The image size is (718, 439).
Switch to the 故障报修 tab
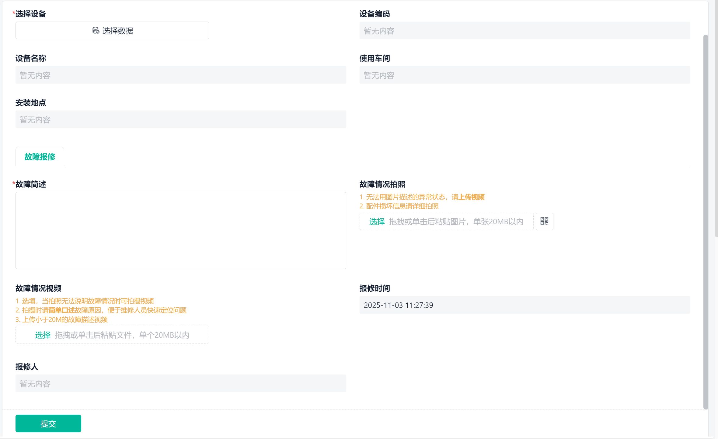pos(40,157)
